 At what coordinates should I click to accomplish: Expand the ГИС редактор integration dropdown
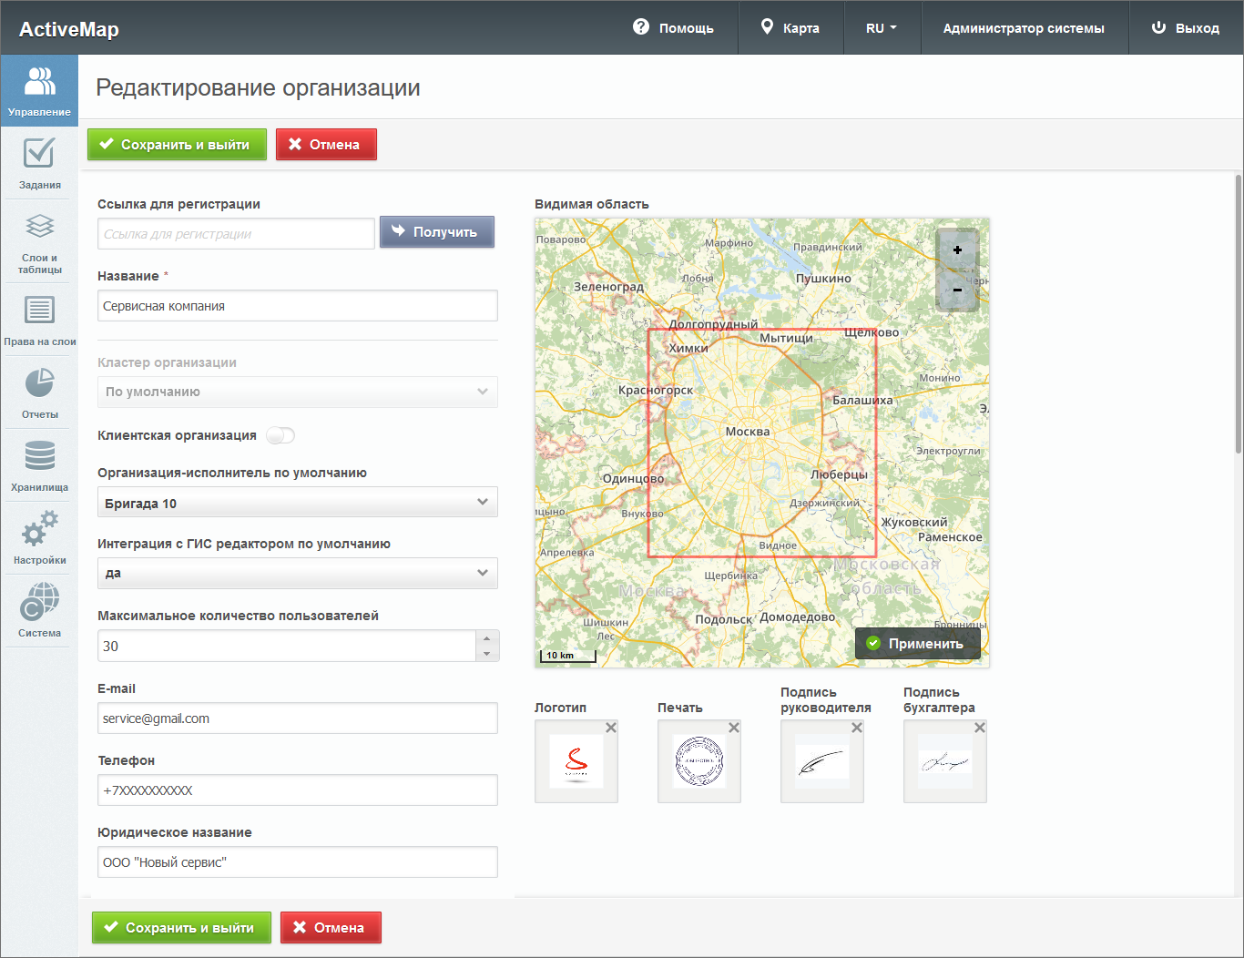pyautogui.click(x=298, y=573)
